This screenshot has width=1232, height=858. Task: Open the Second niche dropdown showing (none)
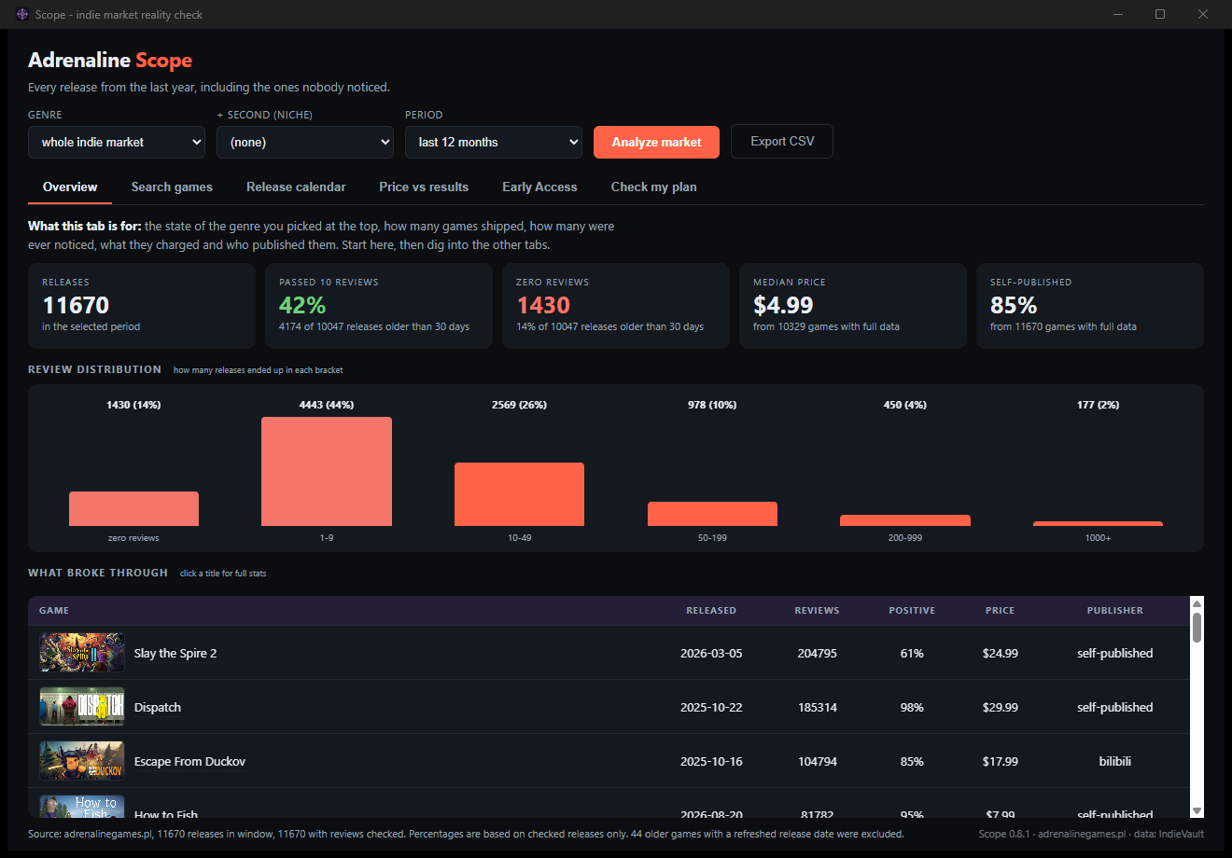pos(305,142)
